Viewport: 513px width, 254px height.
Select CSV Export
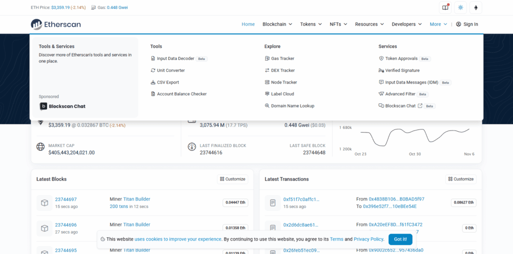(x=168, y=82)
